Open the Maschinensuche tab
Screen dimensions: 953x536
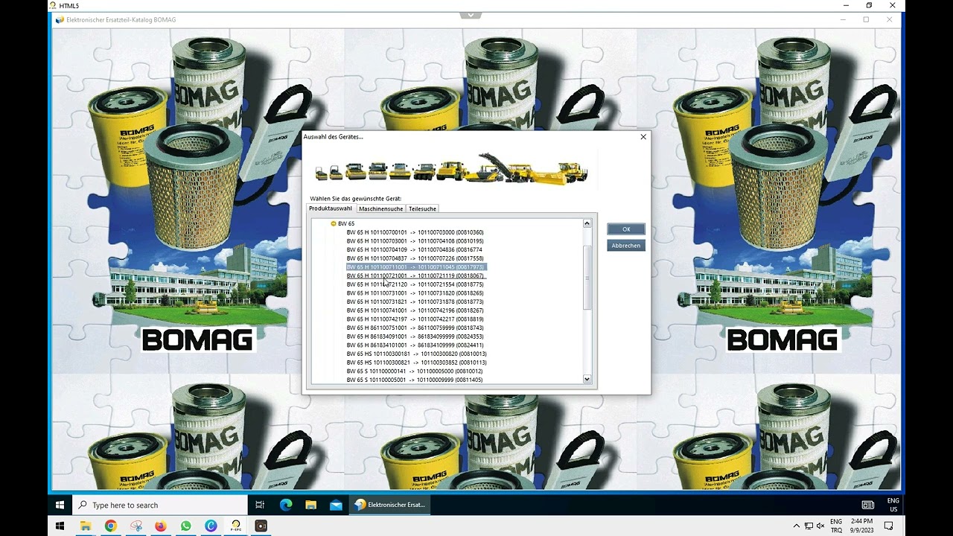click(380, 208)
